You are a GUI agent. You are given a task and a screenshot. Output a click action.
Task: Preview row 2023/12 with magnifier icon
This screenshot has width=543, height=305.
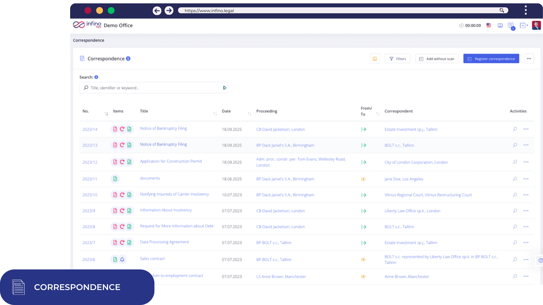coord(515,162)
